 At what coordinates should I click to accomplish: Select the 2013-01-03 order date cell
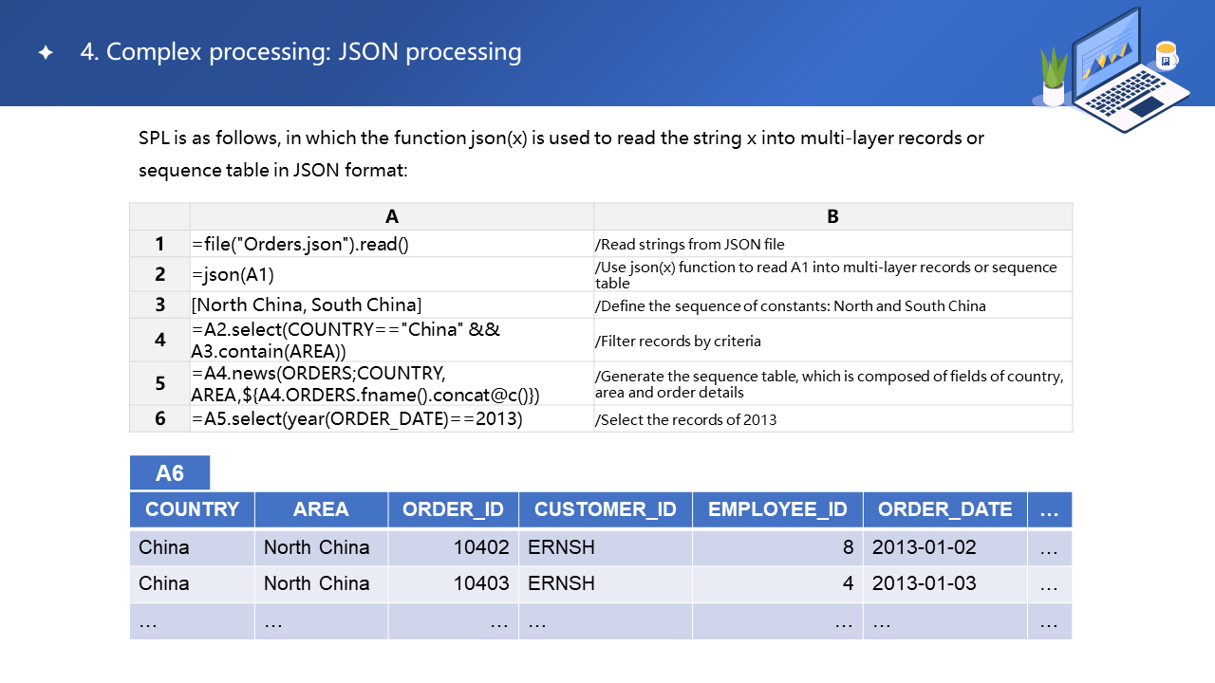click(x=944, y=583)
